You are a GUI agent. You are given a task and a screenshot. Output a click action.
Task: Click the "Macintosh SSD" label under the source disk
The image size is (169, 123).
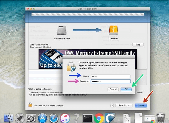click(62, 38)
